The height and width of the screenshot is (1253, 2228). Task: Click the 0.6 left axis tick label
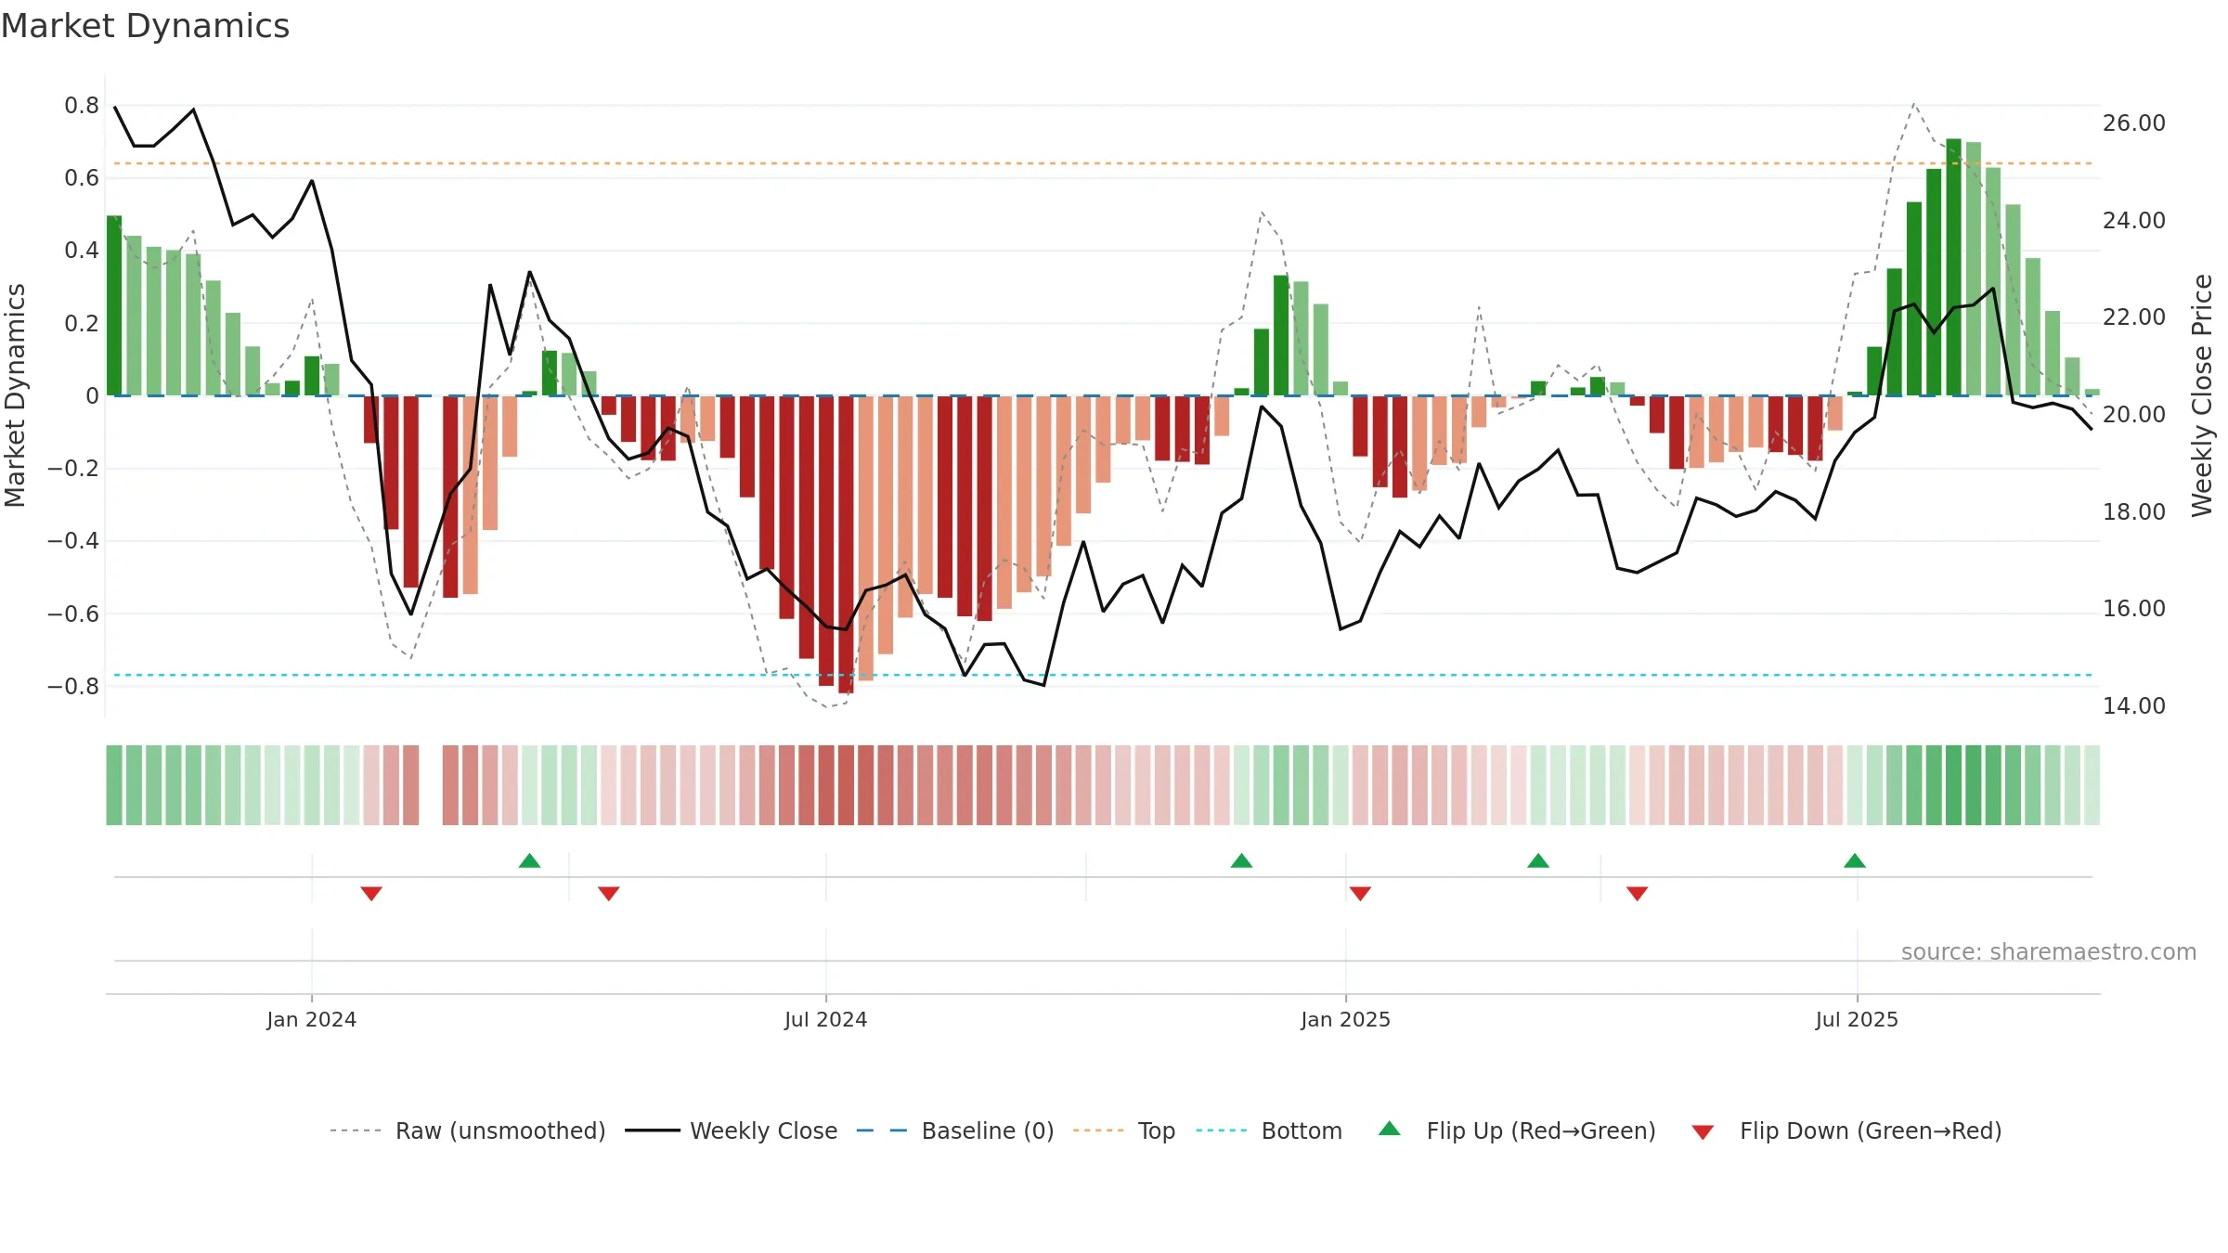82,178
